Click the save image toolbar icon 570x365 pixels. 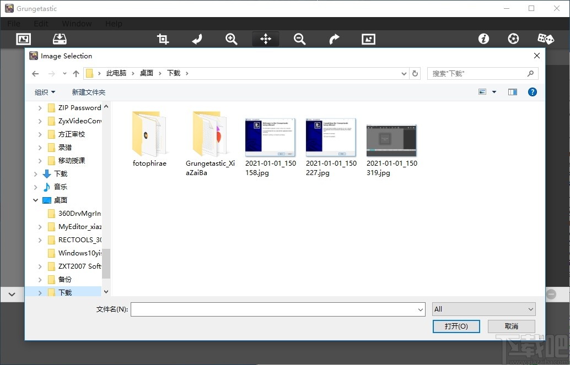[x=60, y=39]
